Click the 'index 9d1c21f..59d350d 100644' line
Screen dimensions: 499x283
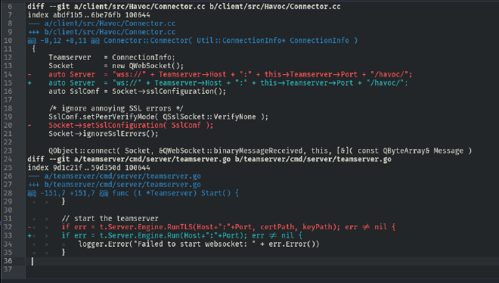(x=88, y=167)
